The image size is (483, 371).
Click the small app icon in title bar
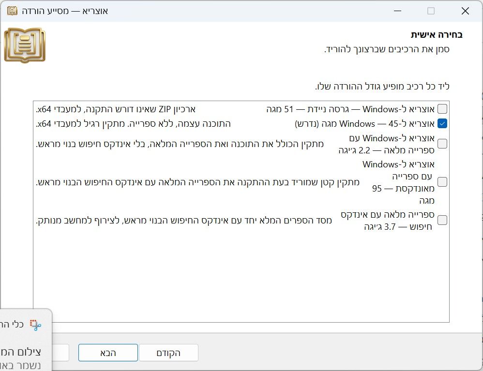click(x=12, y=11)
